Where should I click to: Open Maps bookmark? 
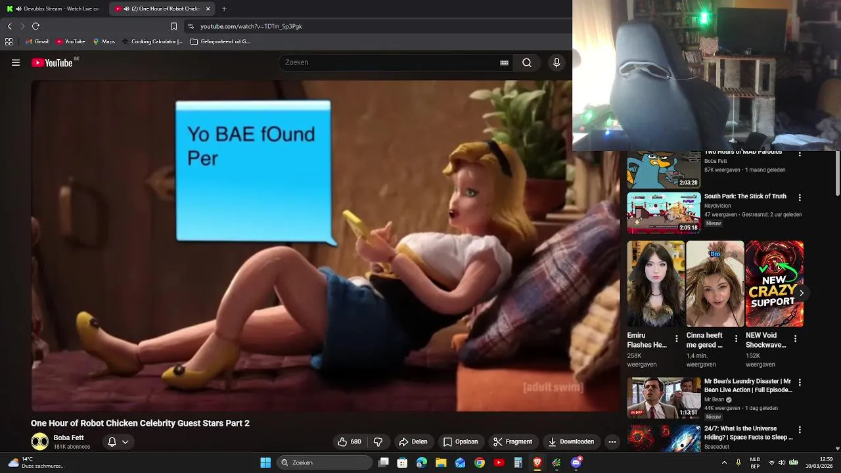pyautogui.click(x=104, y=41)
